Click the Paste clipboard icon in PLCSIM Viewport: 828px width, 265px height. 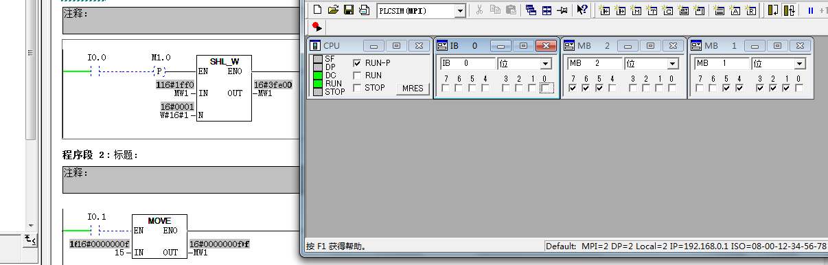511,10
